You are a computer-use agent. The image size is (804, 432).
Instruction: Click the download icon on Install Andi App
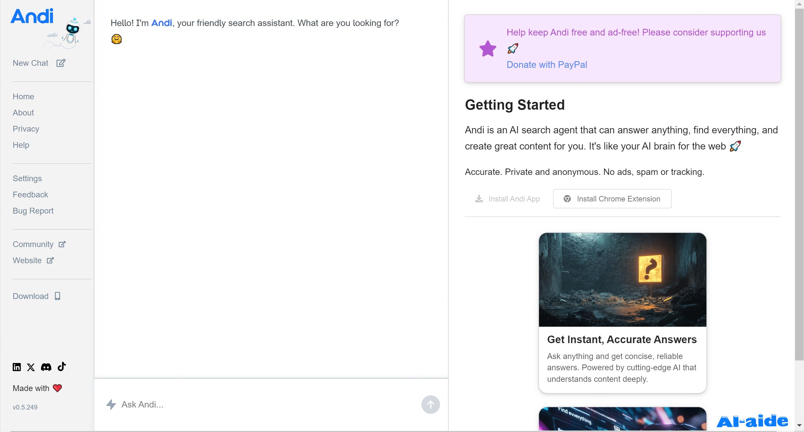coord(479,199)
